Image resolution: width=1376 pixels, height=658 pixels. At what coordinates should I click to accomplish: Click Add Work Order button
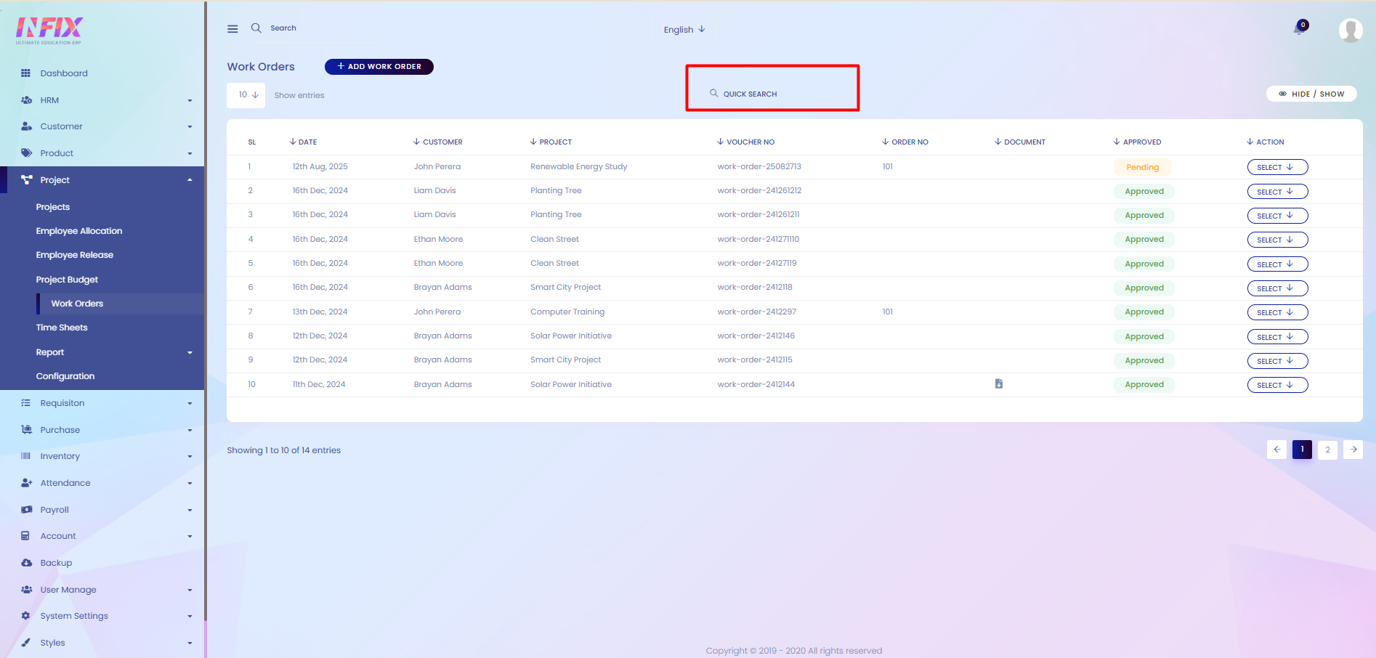coord(379,67)
